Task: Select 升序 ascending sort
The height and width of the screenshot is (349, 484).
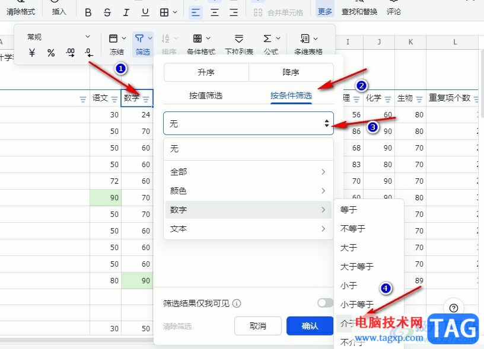Action: [206, 72]
